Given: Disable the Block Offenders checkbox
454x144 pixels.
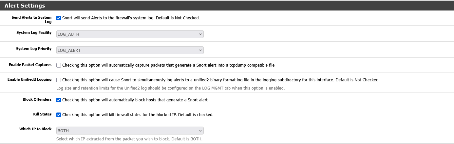Looking at the screenshot, I should click(59, 100).
